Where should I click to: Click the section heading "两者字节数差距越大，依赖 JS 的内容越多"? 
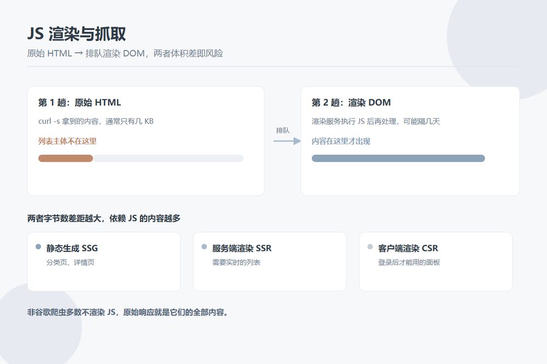click(104, 218)
